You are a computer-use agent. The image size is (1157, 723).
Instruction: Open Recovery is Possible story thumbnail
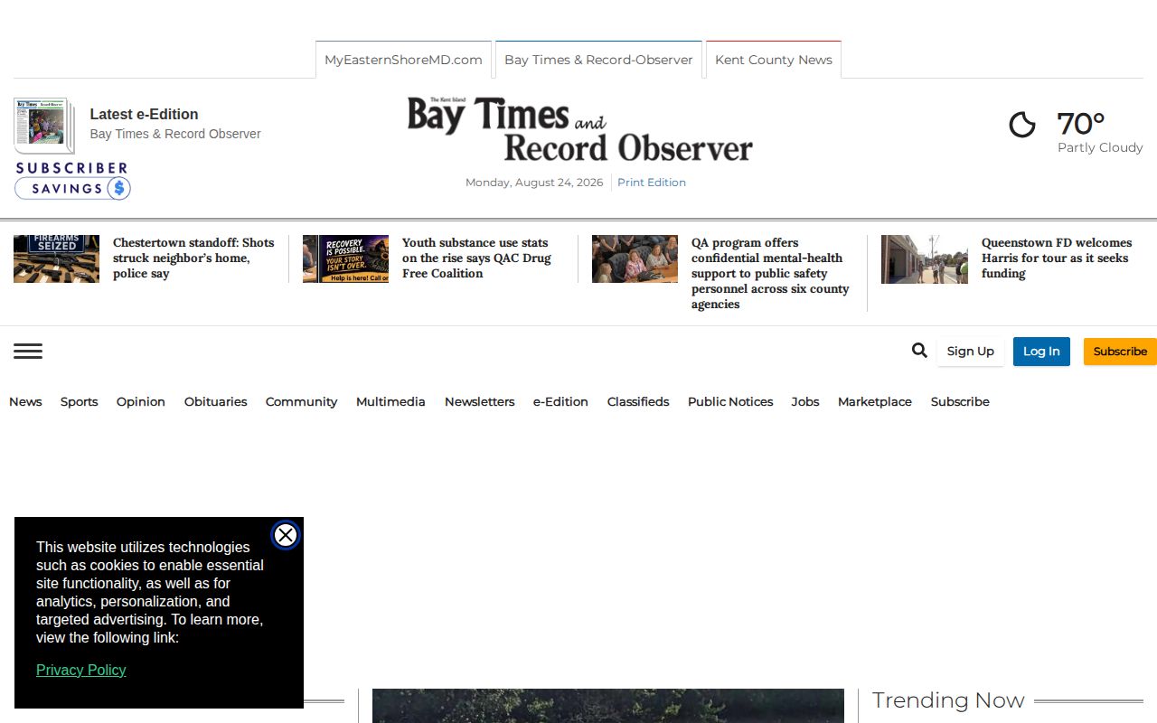pos(345,258)
